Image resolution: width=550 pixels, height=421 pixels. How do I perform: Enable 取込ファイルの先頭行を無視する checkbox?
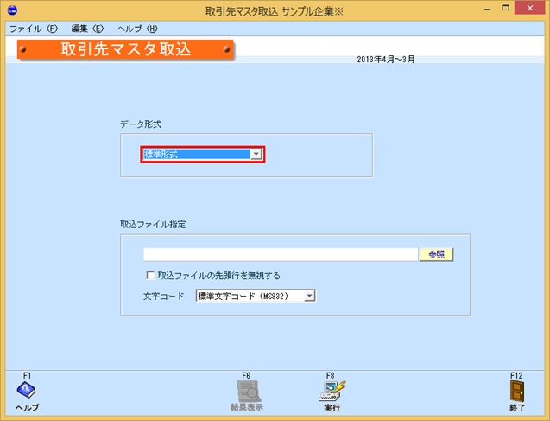[150, 275]
